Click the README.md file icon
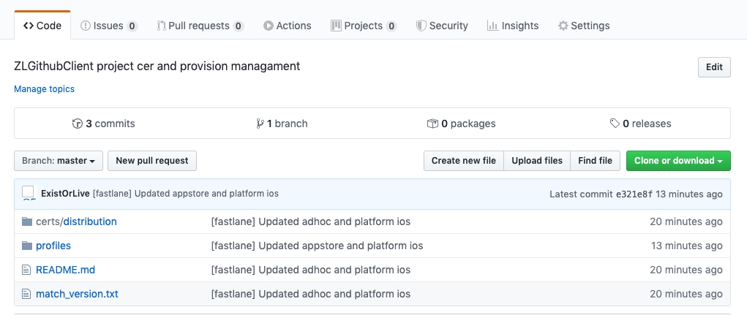Image resolution: width=747 pixels, height=315 pixels. coord(27,270)
